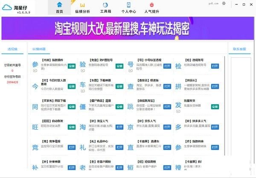Click the tool grid vertical scrollbar
This screenshot has height=178, width=256.
click(x=225, y=106)
